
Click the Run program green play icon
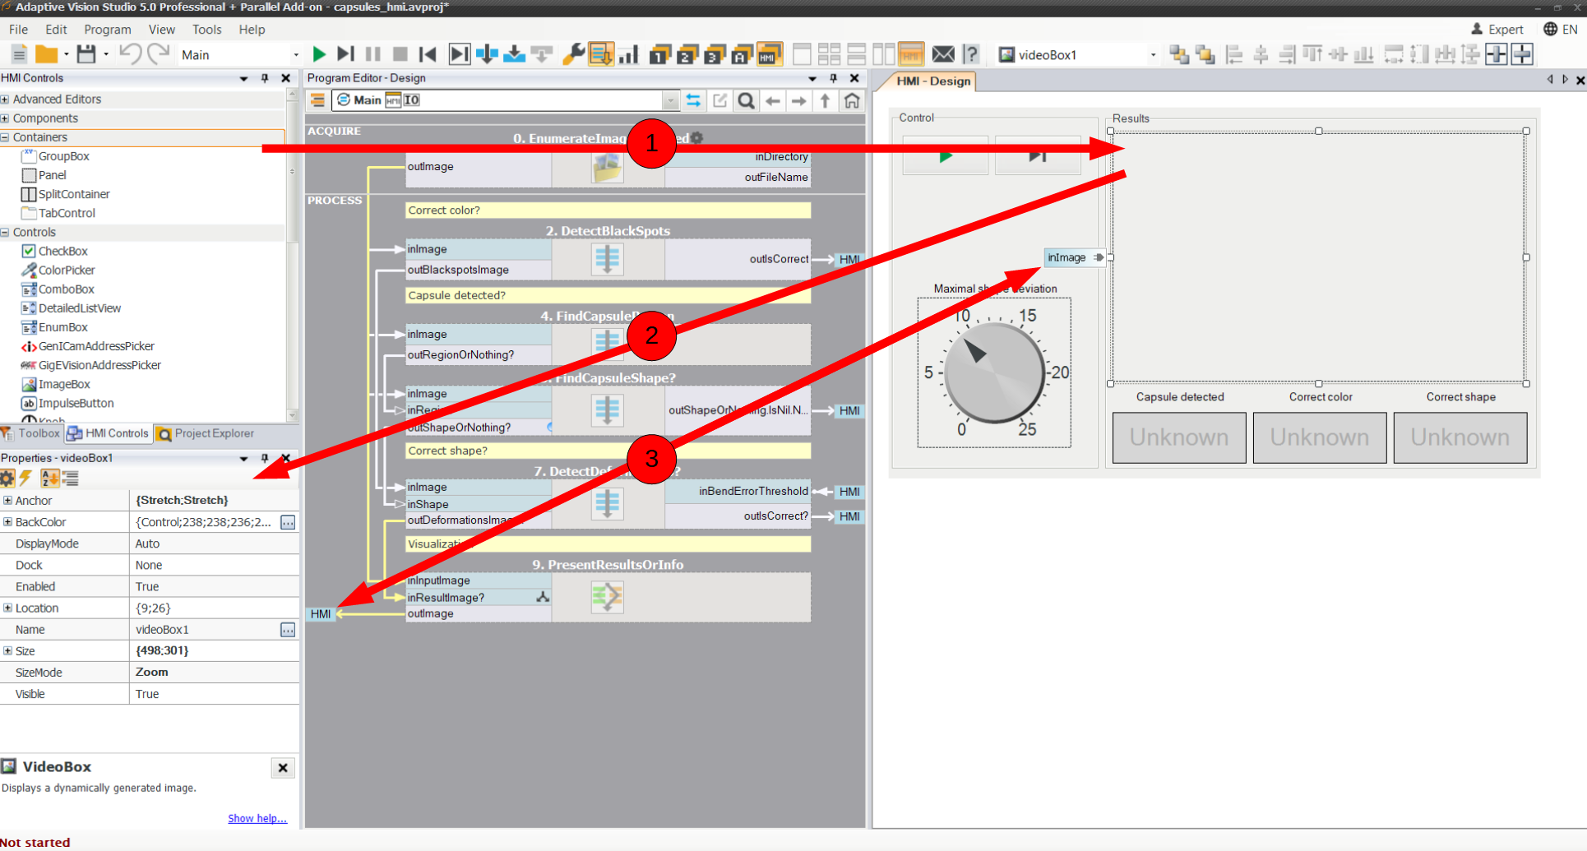(319, 54)
